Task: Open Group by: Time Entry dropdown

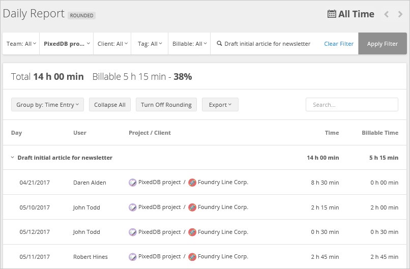Action: point(48,105)
